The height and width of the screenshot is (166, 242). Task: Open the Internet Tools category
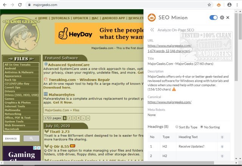(15, 106)
